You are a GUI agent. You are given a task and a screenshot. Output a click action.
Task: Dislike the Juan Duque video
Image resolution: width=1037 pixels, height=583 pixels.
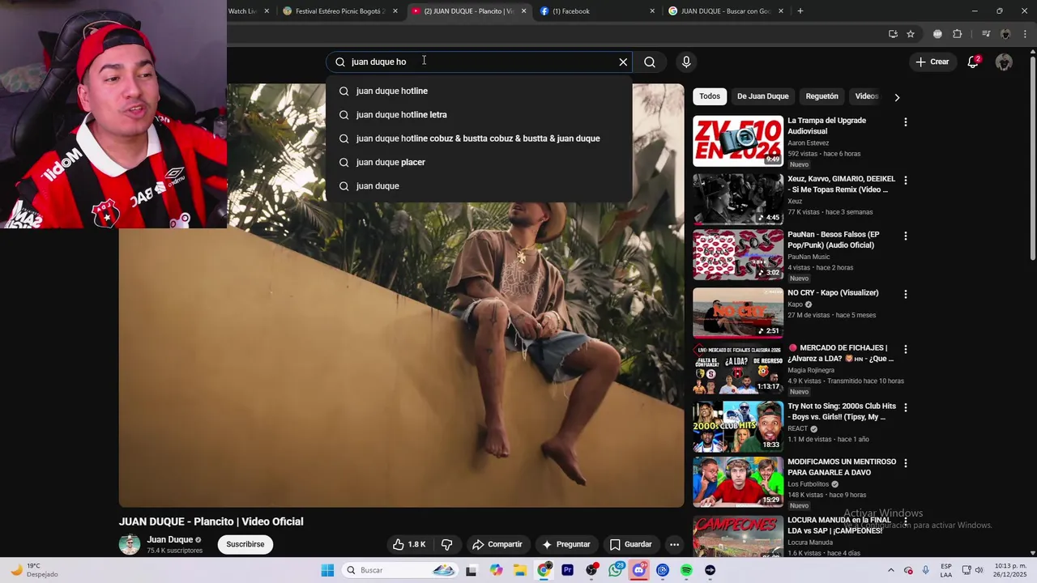point(446,544)
